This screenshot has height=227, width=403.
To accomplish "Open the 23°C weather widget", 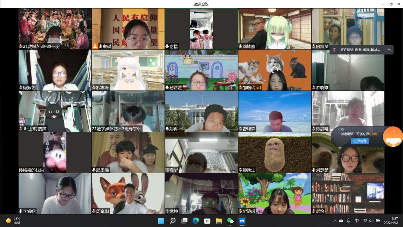I will 13,221.
